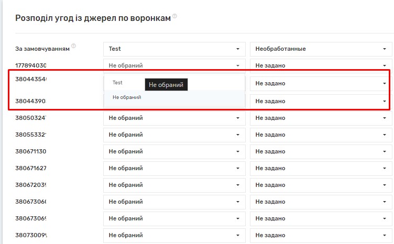Expand funnel dropdown in the 177894030 row

174,65
